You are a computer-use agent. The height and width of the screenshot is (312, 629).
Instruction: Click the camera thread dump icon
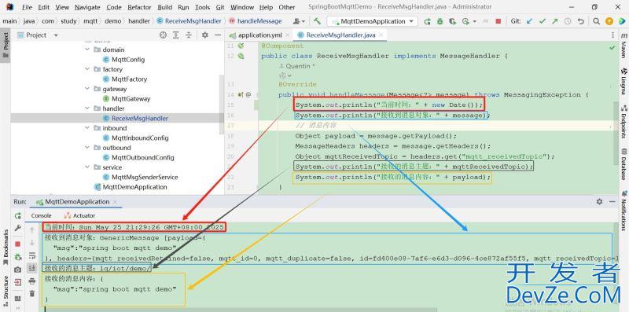pos(17,270)
